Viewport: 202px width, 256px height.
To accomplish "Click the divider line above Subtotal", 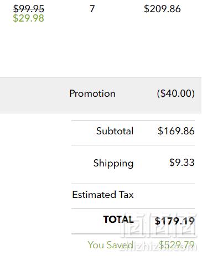I will [x=133, y=121].
